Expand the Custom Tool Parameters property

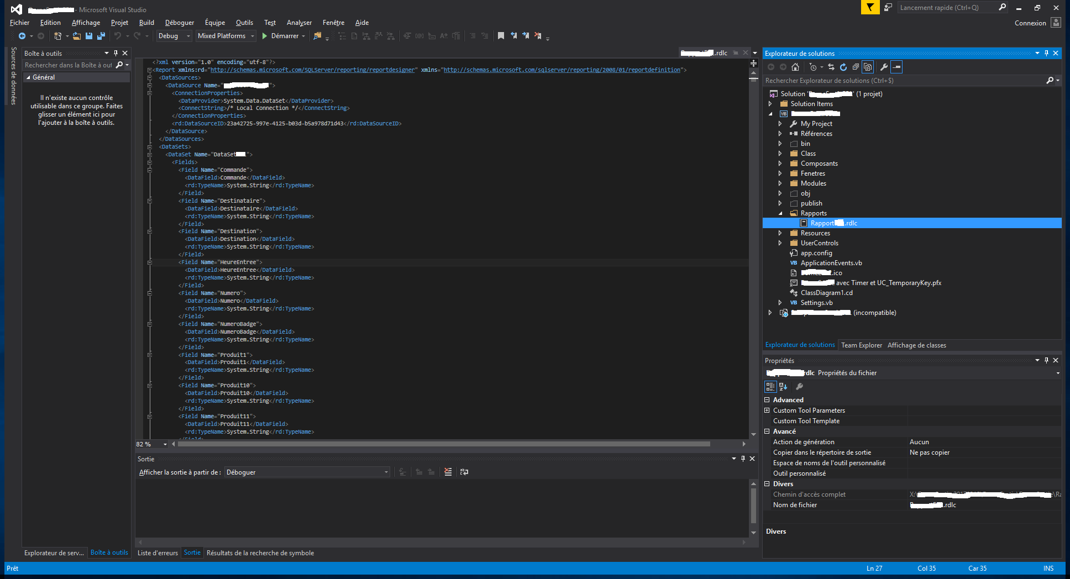pos(767,410)
